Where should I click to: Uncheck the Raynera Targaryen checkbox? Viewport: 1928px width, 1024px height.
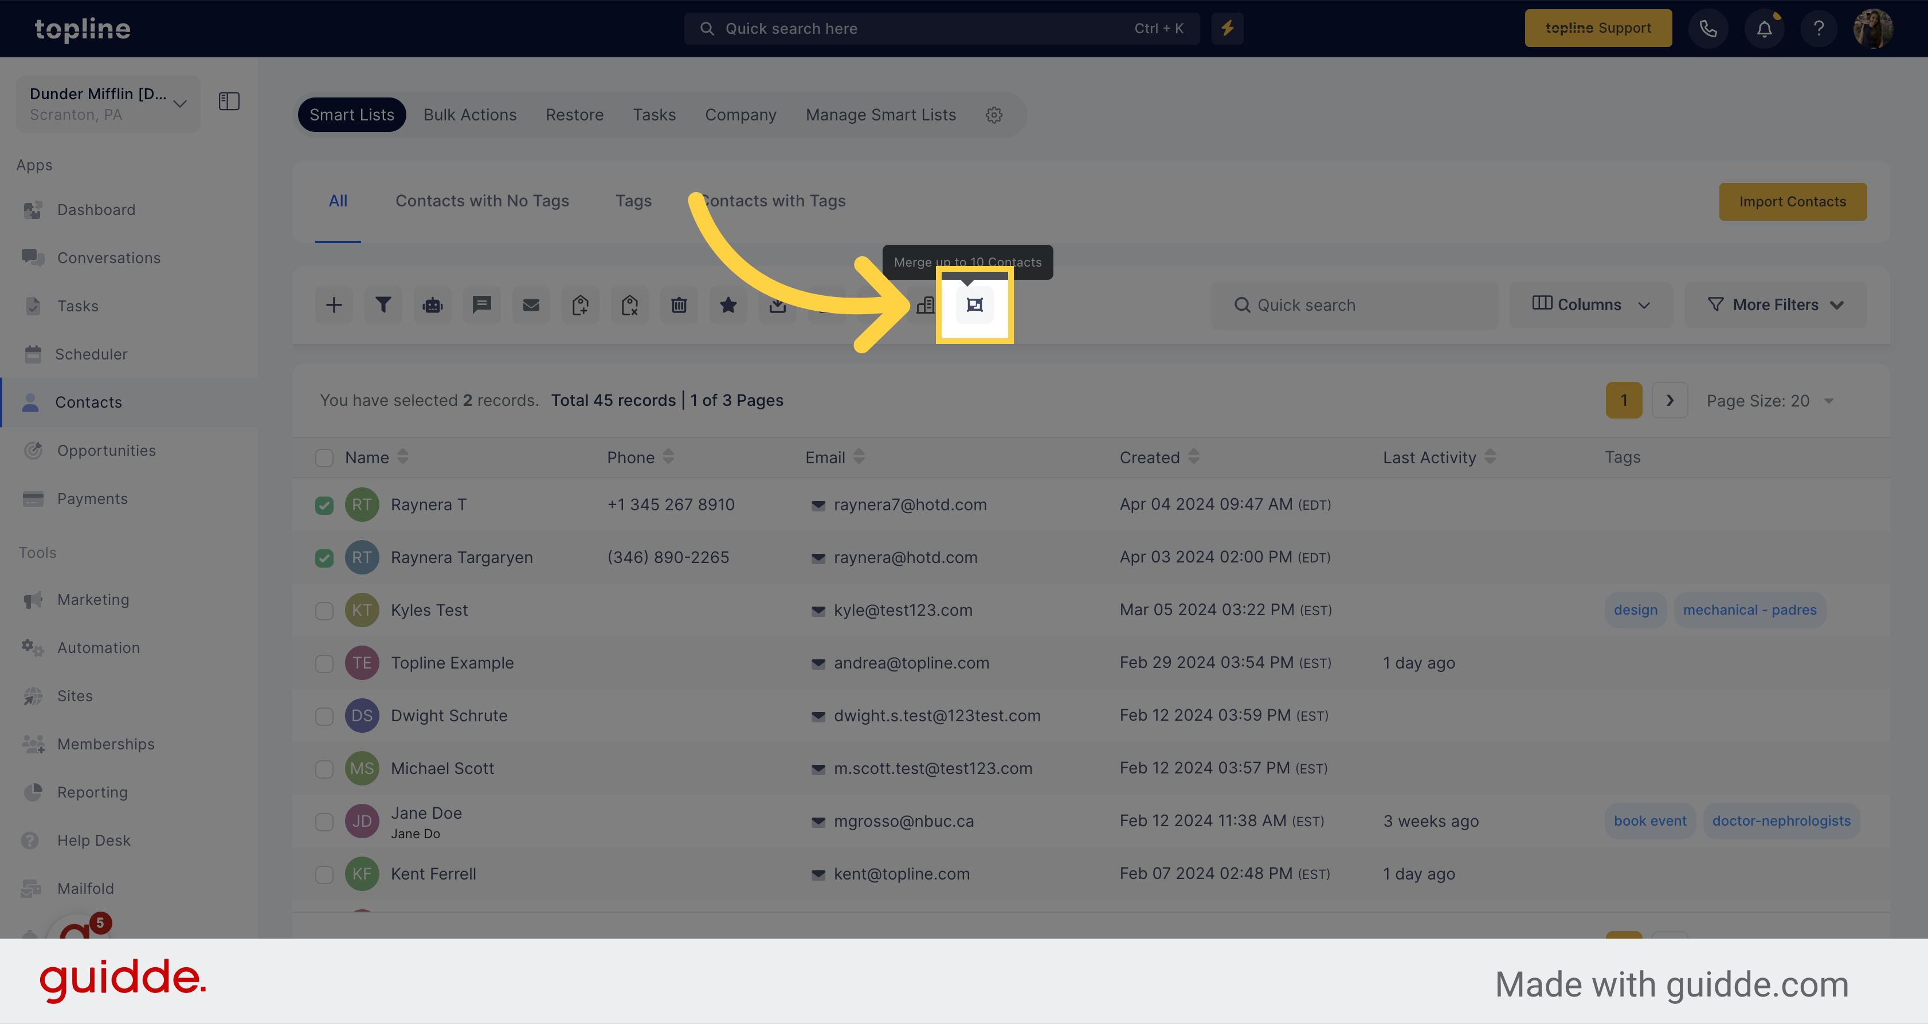click(324, 558)
